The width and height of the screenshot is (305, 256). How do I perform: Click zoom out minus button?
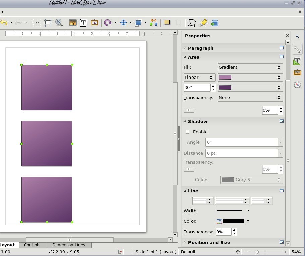[246, 252]
